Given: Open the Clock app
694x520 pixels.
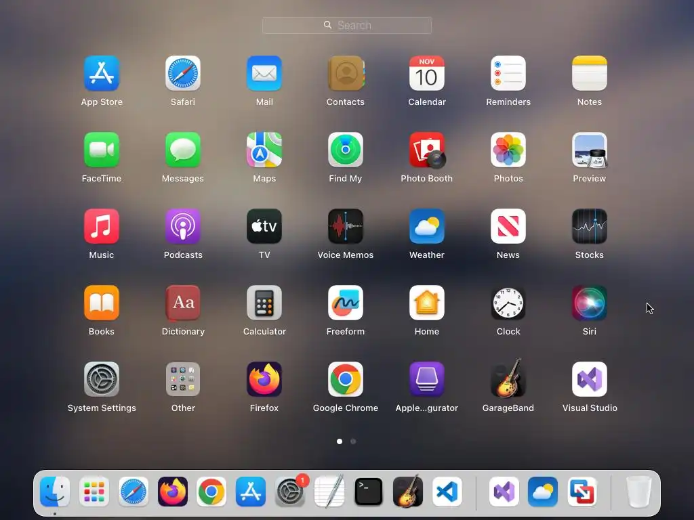Looking at the screenshot, I should click(508, 303).
